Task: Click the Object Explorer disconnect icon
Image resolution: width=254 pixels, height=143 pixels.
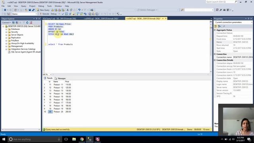Action: tap(17, 23)
